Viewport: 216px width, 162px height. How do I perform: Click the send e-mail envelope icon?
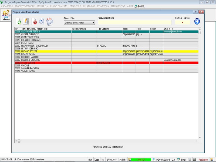50,21
